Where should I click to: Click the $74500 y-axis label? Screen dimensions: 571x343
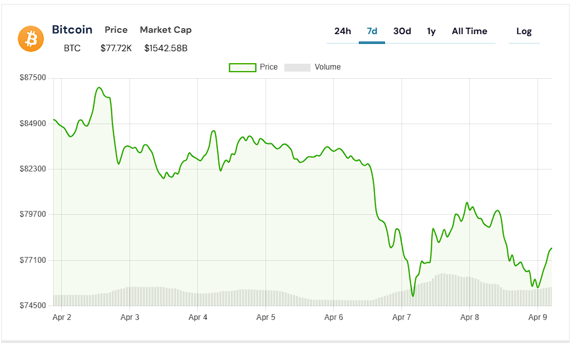coord(33,306)
